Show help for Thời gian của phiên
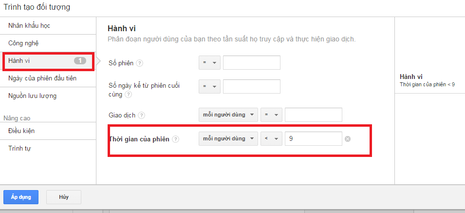465x213 pixels. [176, 139]
